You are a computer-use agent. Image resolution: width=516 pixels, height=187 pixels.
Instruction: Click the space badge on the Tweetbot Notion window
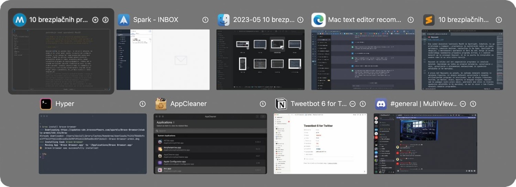pos(362,104)
